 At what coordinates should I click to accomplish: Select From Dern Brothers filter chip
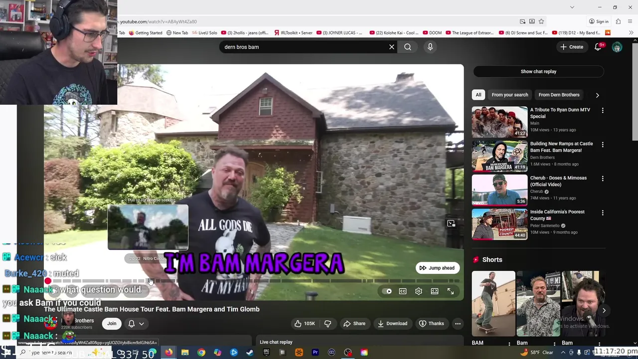point(559,95)
